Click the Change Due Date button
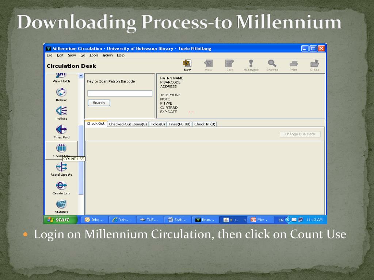Viewport: 374px width, 280px height. tap(300, 134)
